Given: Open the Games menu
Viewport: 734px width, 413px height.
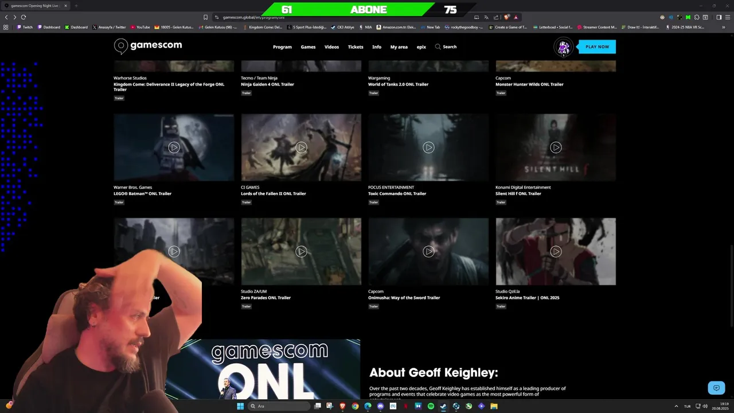Looking at the screenshot, I should (308, 47).
